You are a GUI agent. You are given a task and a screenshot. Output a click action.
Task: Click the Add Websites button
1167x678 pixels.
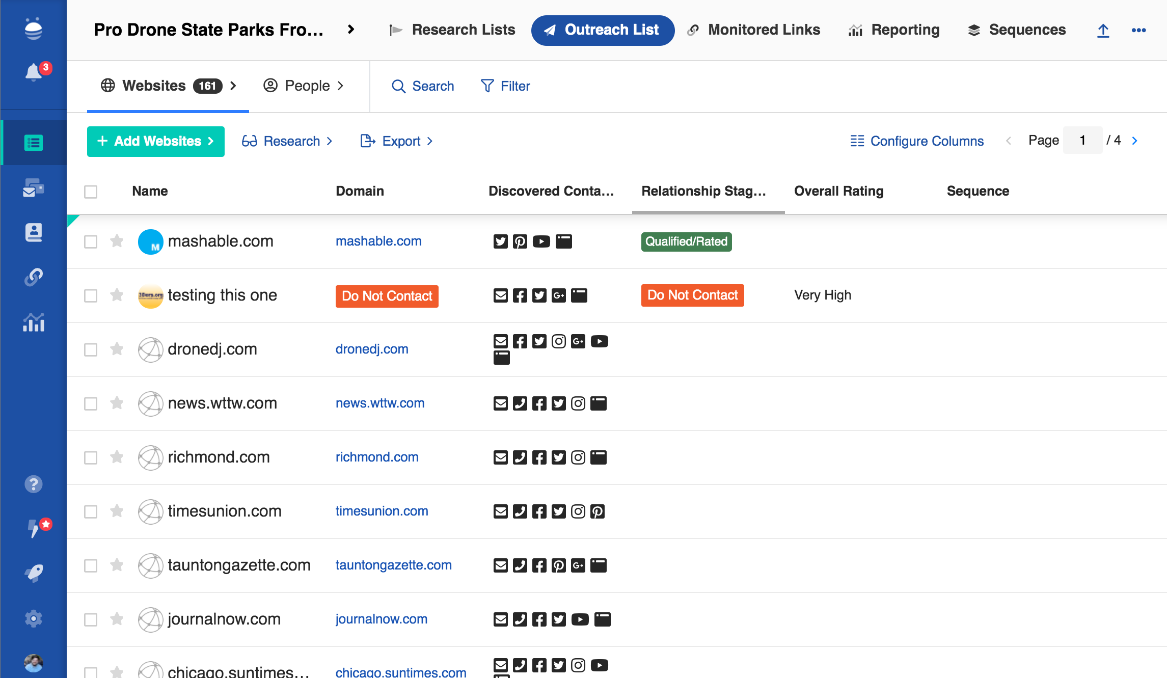155,141
